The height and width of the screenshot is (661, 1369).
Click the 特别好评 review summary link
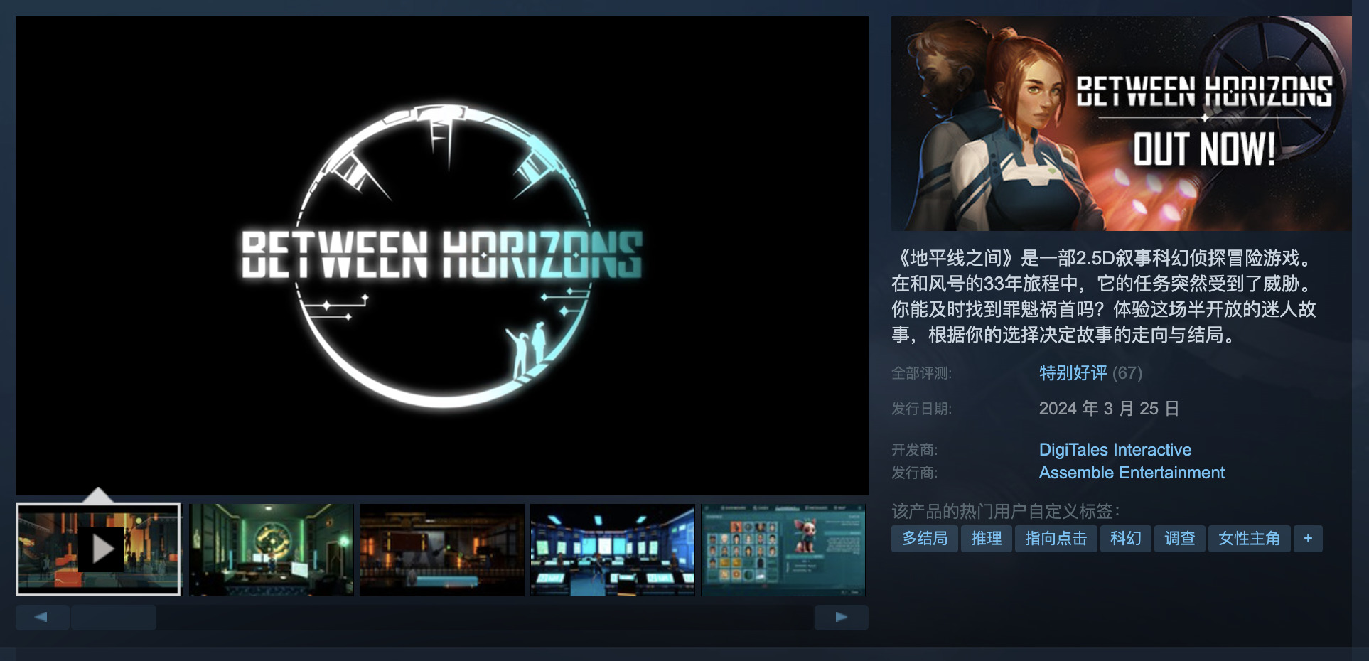(x=1073, y=373)
